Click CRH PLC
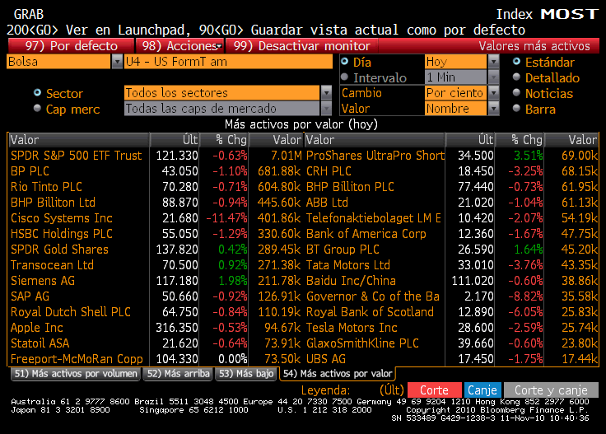Viewport: 606px width, 434px height. point(329,171)
